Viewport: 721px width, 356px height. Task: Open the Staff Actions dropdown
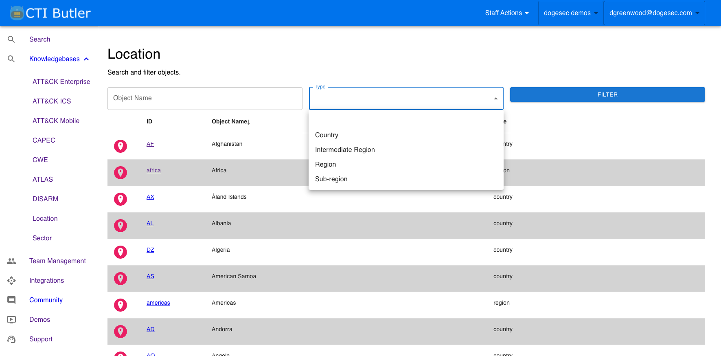(x=506, y=13)
